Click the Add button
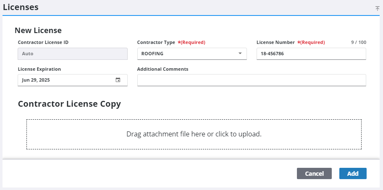The width and height of the screenshot is (383, 190). click(x=353, y=173)
